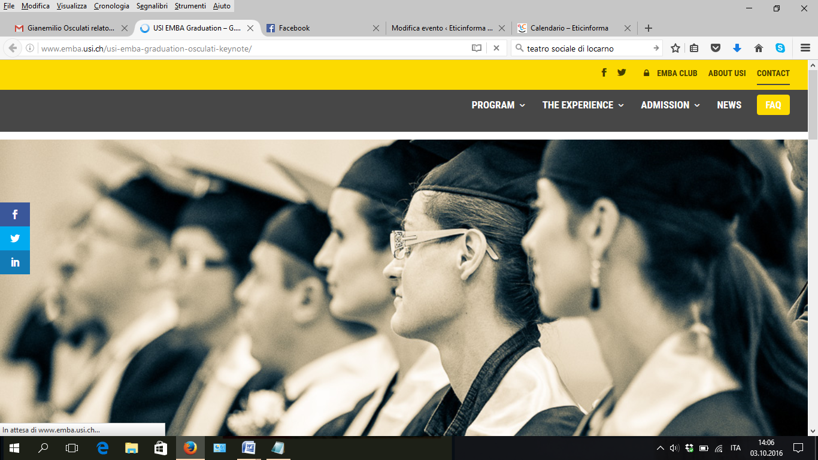The height and width of the screenshot is (460, 818).
Task: Click the search box with teatro sociale
Action: coord(587,49)
